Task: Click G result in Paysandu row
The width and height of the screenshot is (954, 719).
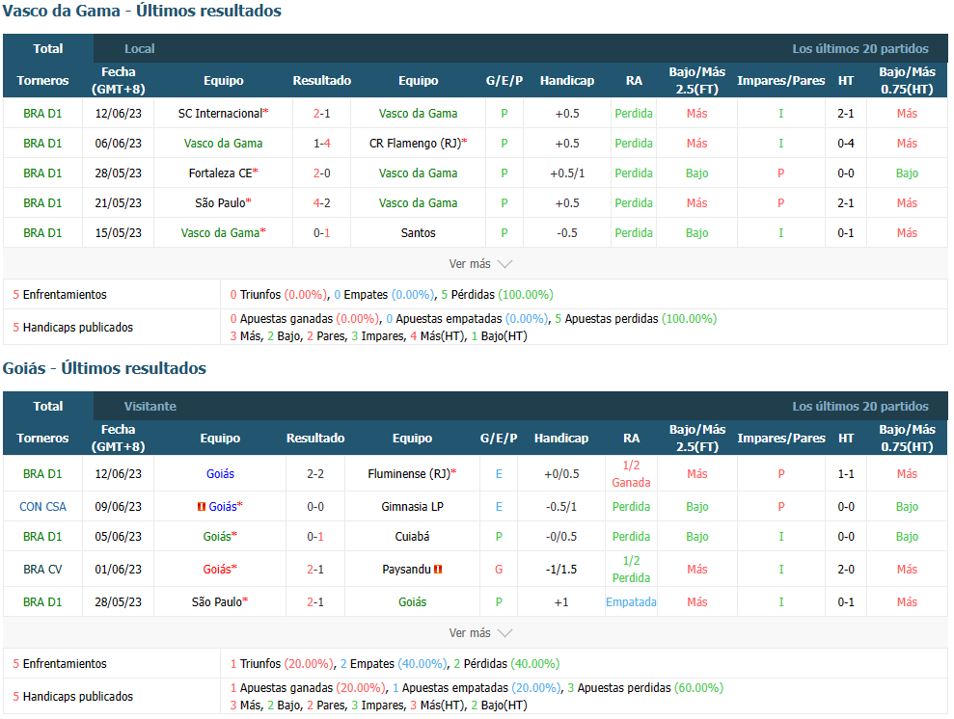Action: coord(499,570)
